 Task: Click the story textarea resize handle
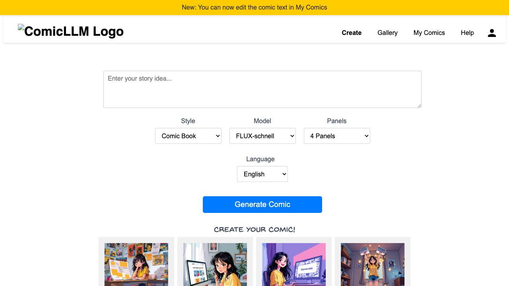pos(419,105)
